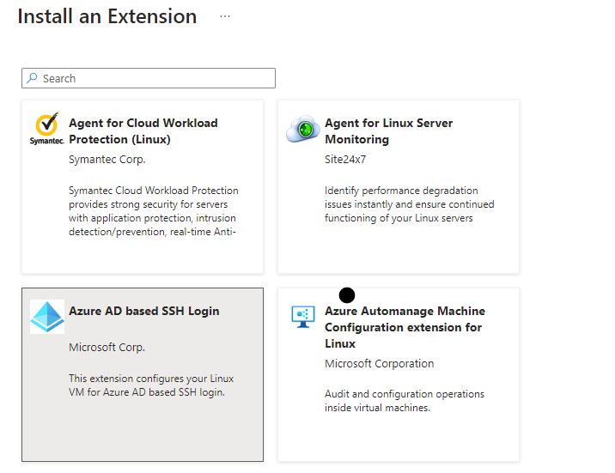Image resolution: width=615 pixels, height=473 pixels.
Task: Click the Symantec Corp. publisher label
Action: pos(107,159)
